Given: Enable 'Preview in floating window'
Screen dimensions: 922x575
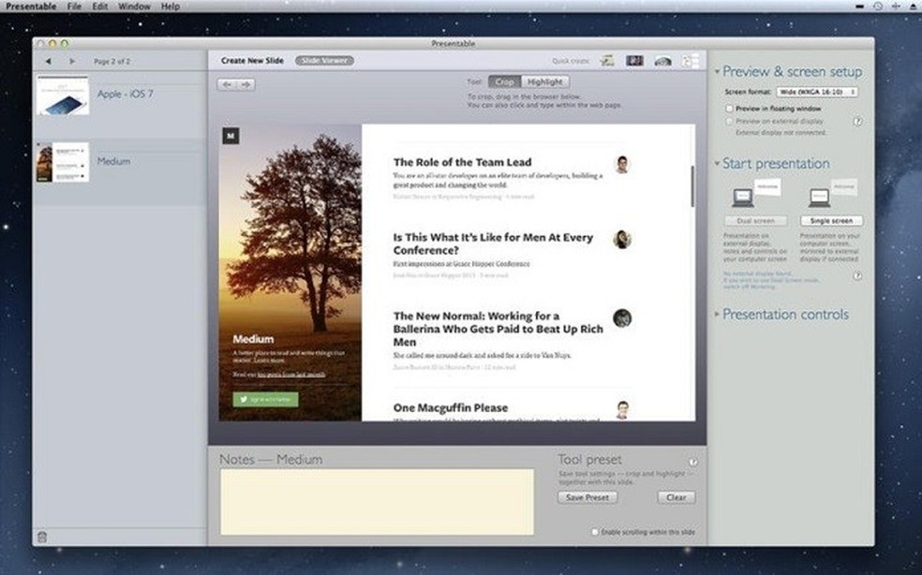Looking at the screenshot, I should (x=729, y=109).
